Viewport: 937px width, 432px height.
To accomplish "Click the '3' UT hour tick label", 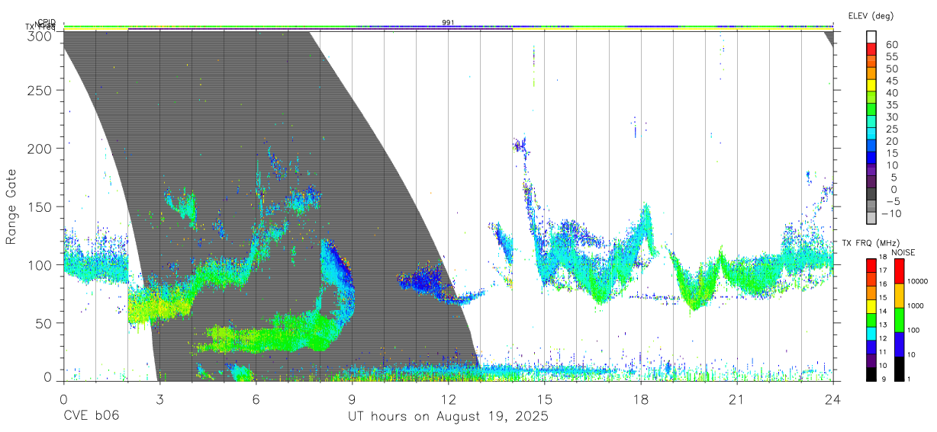I will pos(159,399).
